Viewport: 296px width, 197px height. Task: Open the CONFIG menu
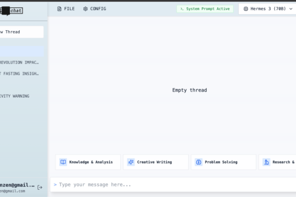[95, 9]
